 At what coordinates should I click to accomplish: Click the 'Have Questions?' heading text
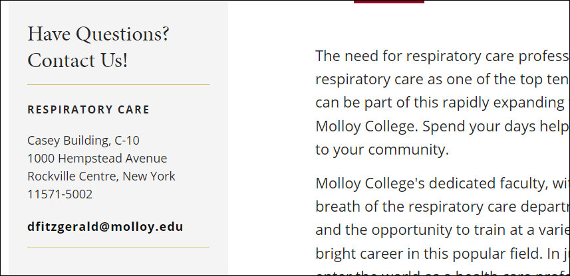click(x=98, y=34)
